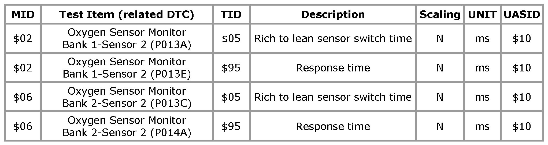Select the Bank 1-Sensor 2 (P013A) cell

click(127, 39)
